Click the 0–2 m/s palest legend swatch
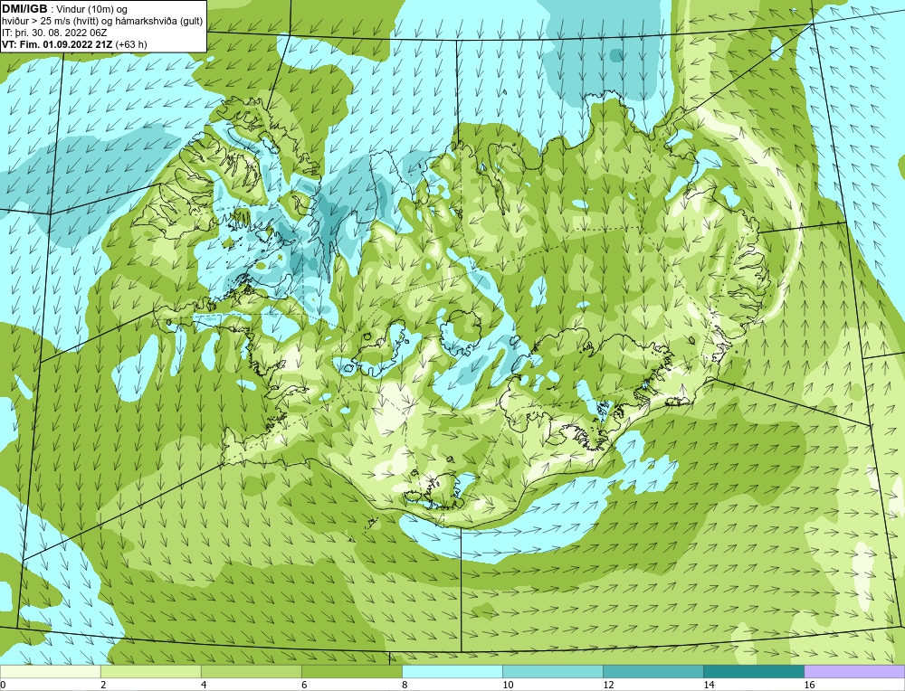Screen dimensions: 905x691 [50, 672]
